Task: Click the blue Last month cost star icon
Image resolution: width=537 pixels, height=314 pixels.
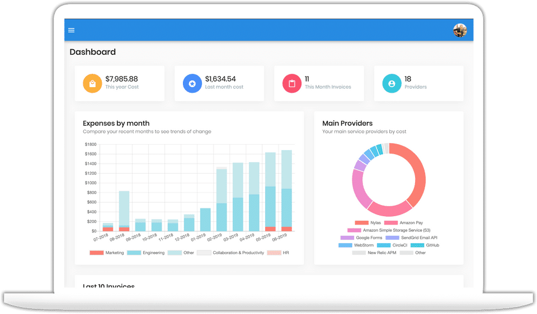Action: 192,83
